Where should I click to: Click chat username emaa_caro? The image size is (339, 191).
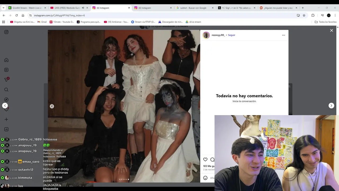tap(31, 162)
